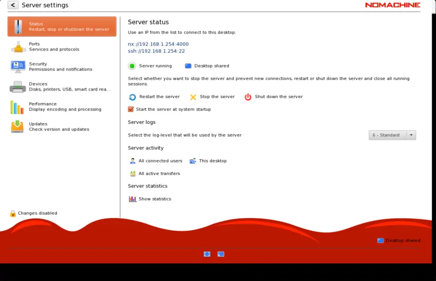Click the Changes disabled lock icon
The width and height of the screenshot is (436, 281).
[13, 213]
